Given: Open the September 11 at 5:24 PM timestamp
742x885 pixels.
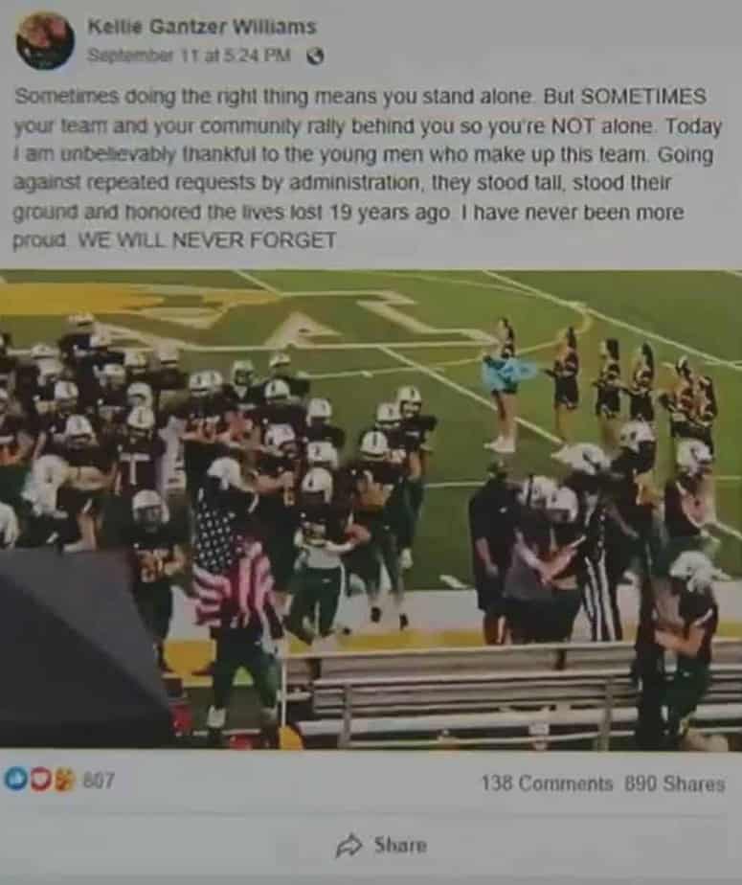Looking at the screenshot, I should click(x=189, y=56).
